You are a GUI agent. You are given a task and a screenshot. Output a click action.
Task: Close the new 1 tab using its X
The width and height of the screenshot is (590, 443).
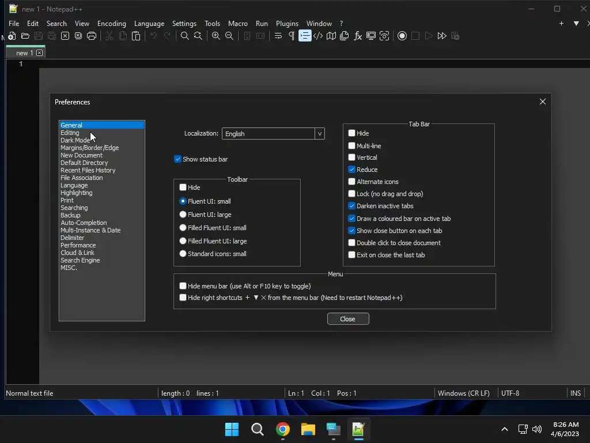pos(40,52)
